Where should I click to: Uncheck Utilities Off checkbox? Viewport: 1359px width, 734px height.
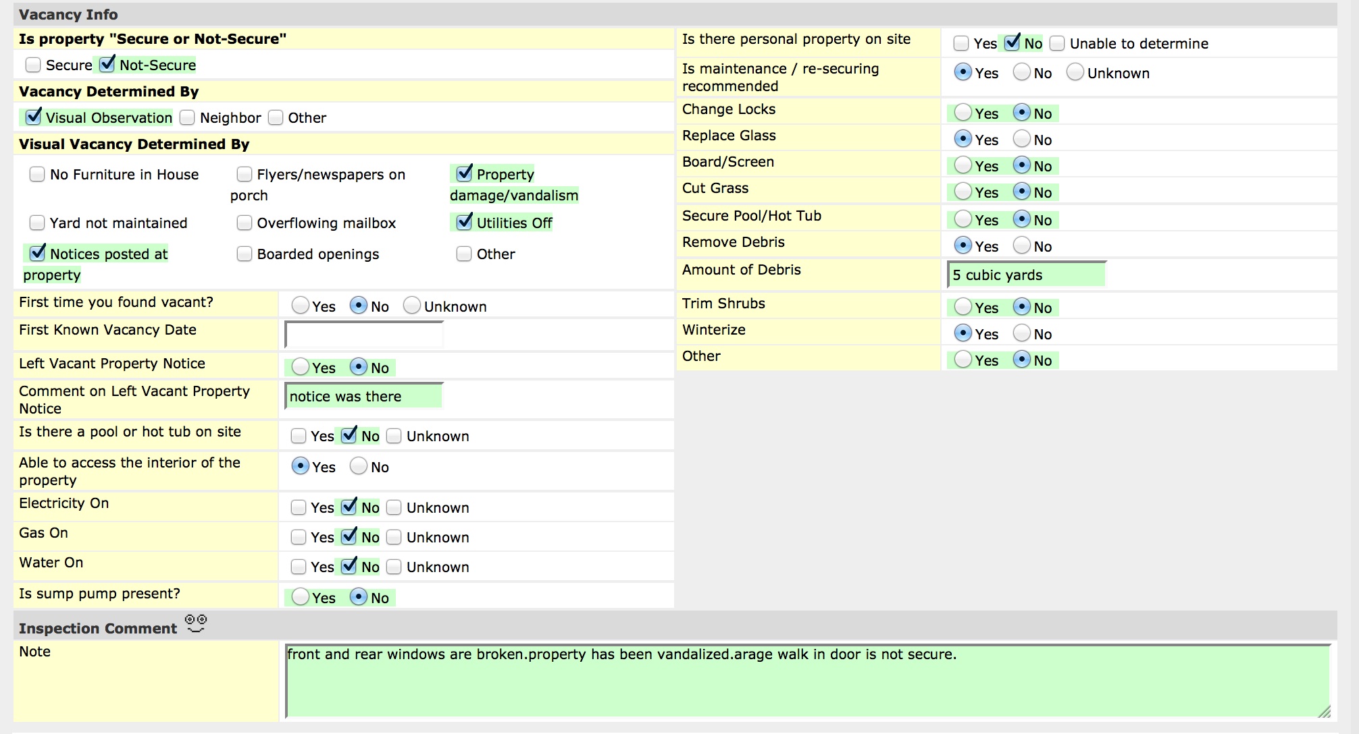465,222
